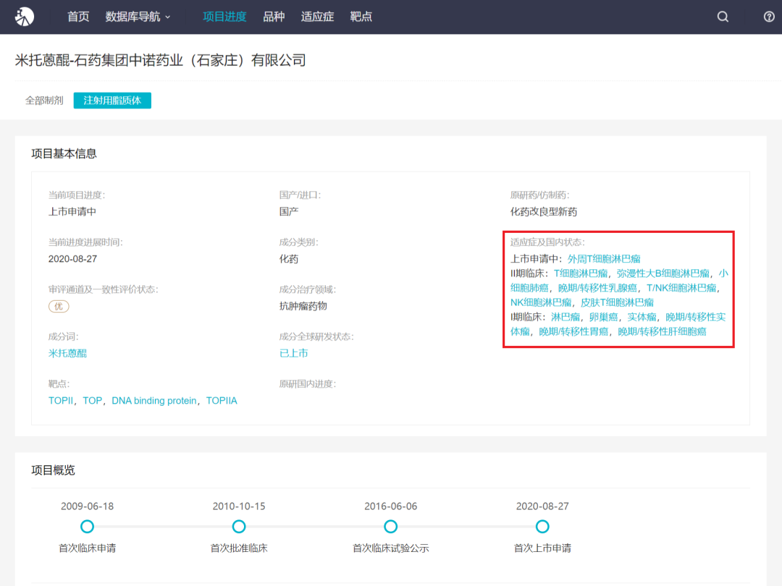Click the 首次上市申请 label
Image resolution: width=782 pixels, height=586 pixels.
(542, 548)
